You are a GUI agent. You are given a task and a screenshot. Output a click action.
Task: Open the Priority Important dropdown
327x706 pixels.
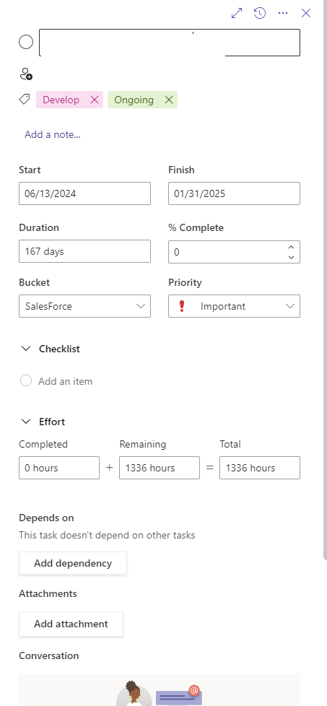234,306
